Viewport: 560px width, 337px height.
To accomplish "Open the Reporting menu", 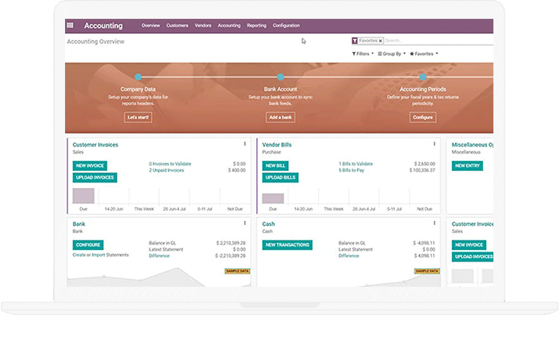I will [x=256, y=26].
